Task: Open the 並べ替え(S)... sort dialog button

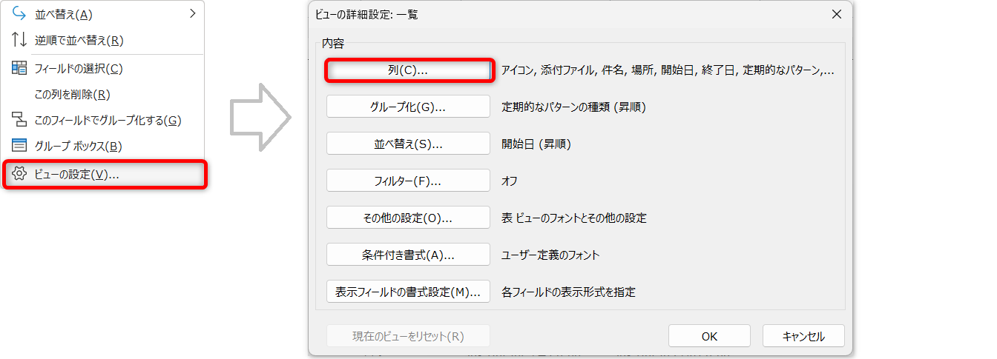Action: pyautogui.click(x=408, y=144)
